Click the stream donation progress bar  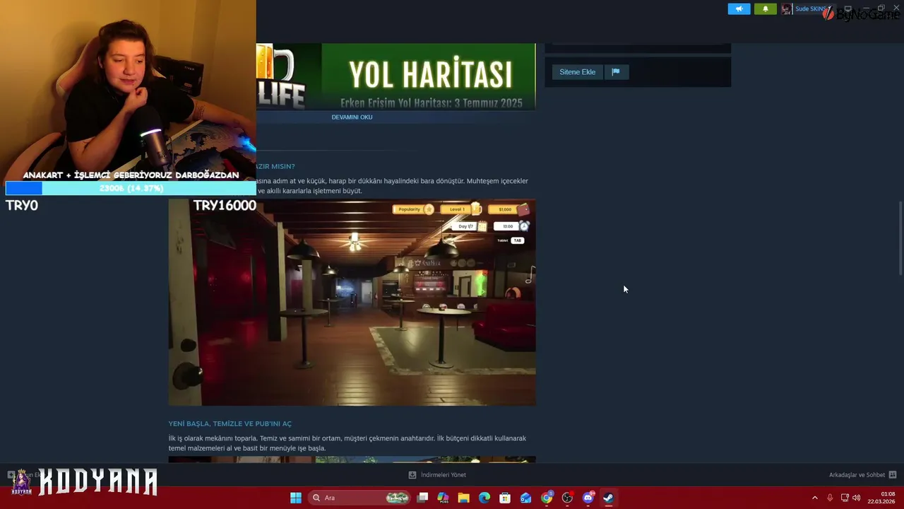click(130, 188)
